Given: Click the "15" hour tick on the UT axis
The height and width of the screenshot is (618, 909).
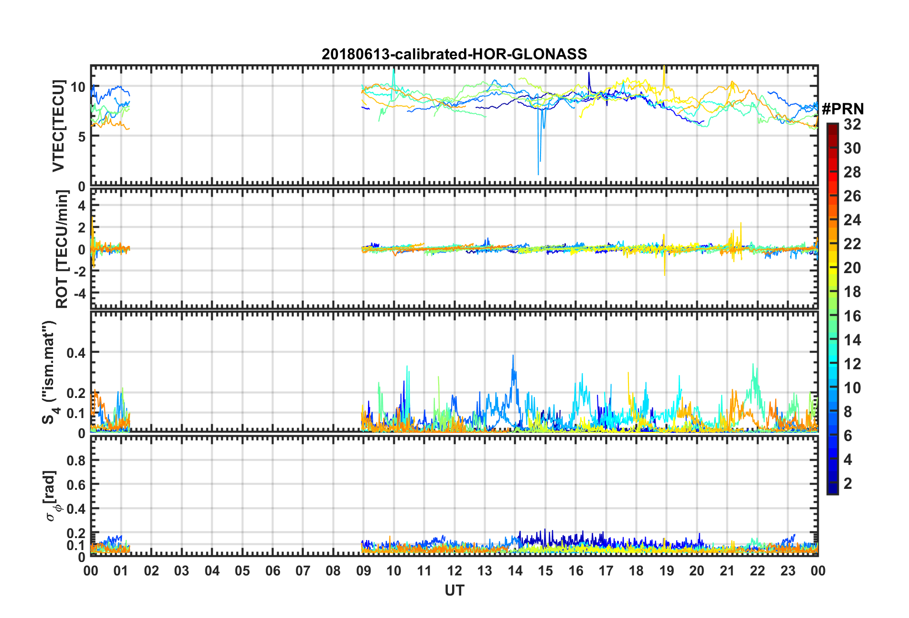Looking at the screenshot, I should click(x=545, y=571).
